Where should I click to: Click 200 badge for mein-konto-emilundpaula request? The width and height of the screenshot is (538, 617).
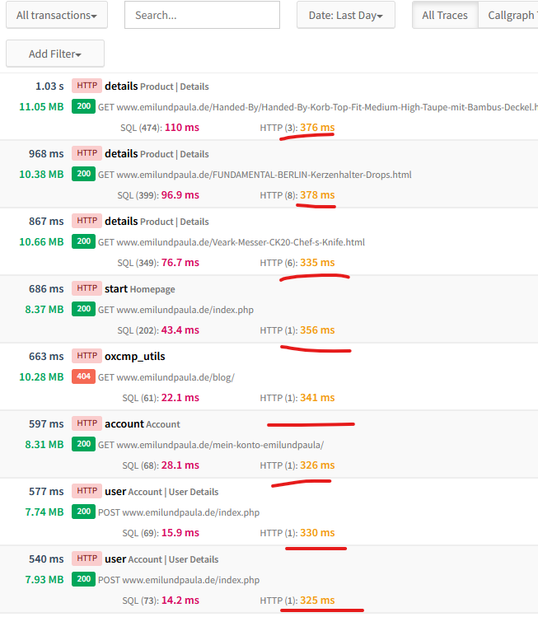tap(83, 444)
